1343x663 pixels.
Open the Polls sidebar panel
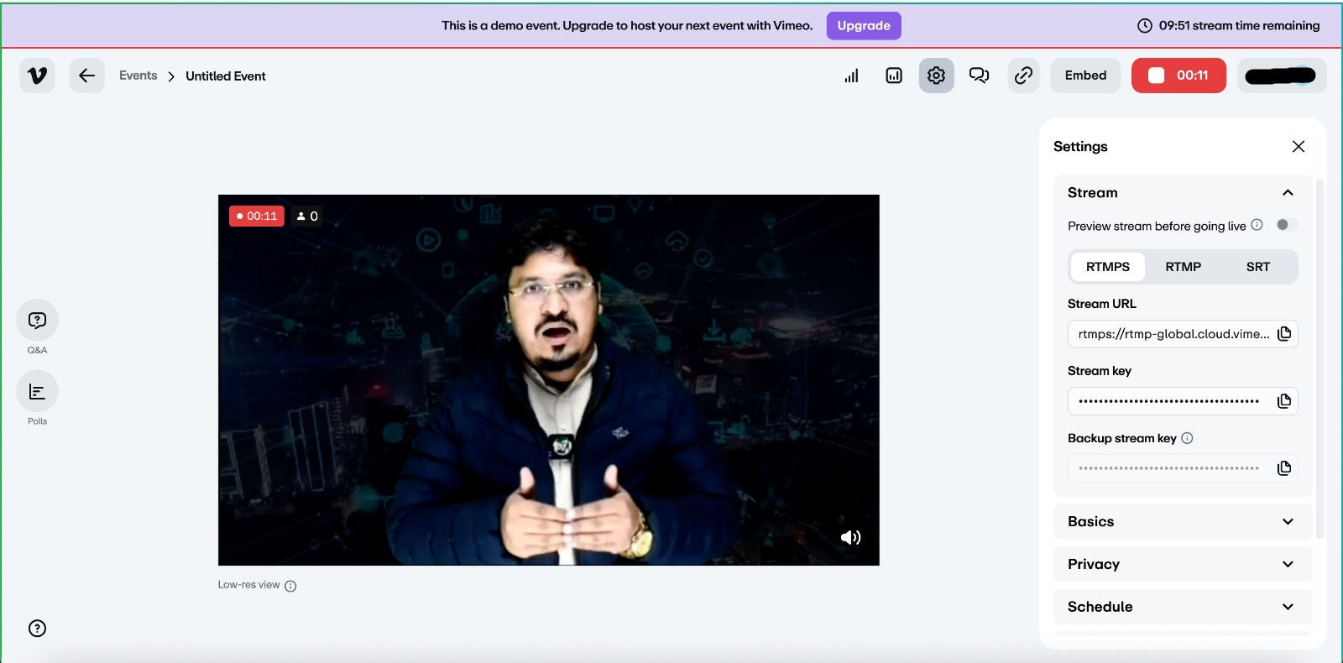point(37,392)
